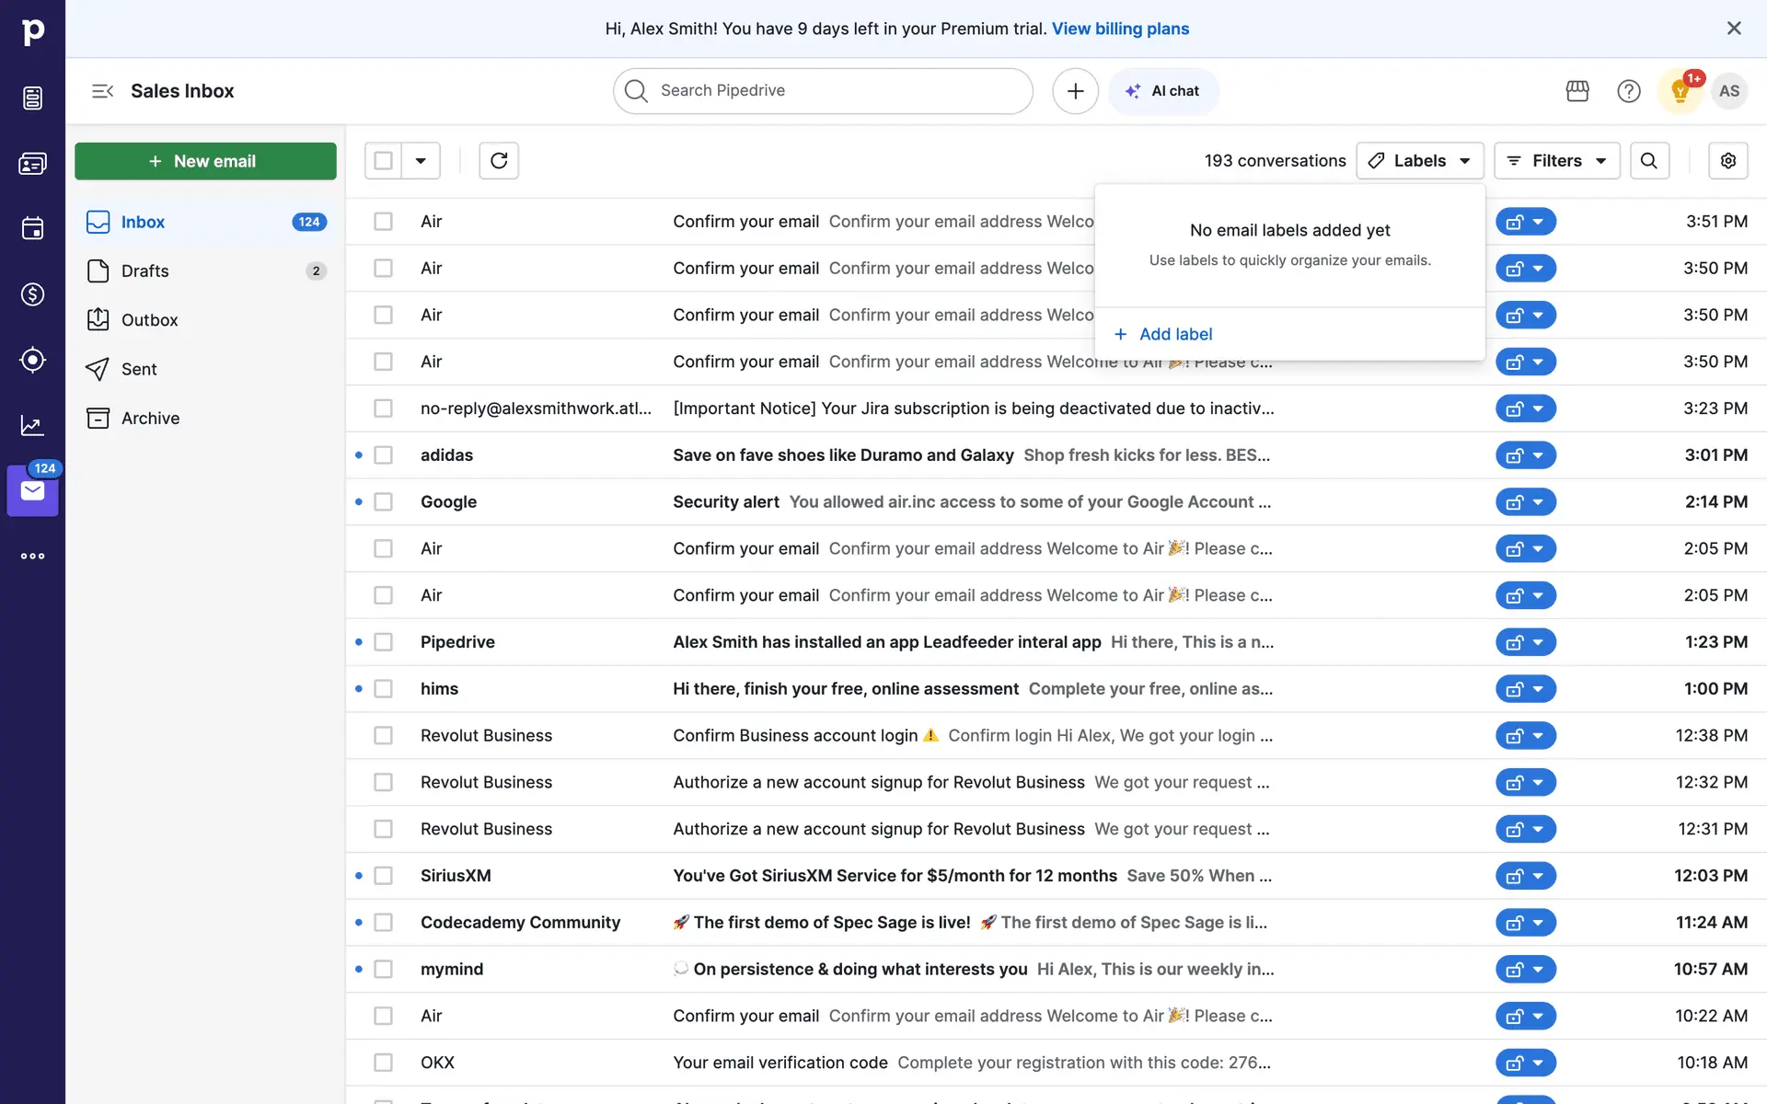Select the Google Security alert email checkbox
This screenshot has width=1767, height=1104.
click(x=384, y=502)
